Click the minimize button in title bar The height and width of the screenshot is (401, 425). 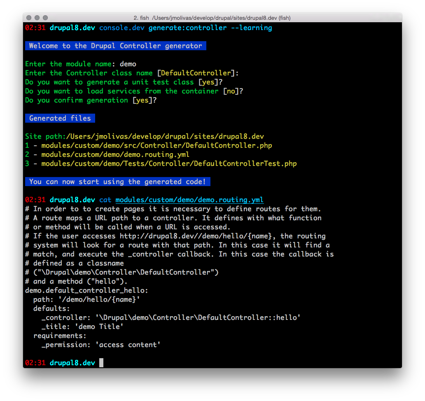[x=37, y=18]
